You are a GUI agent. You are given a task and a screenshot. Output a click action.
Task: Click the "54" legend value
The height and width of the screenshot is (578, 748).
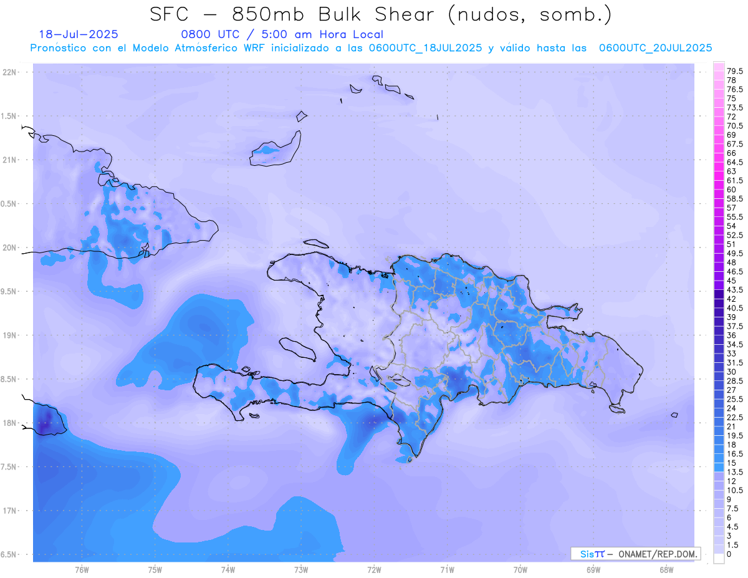tap(731, 226)
